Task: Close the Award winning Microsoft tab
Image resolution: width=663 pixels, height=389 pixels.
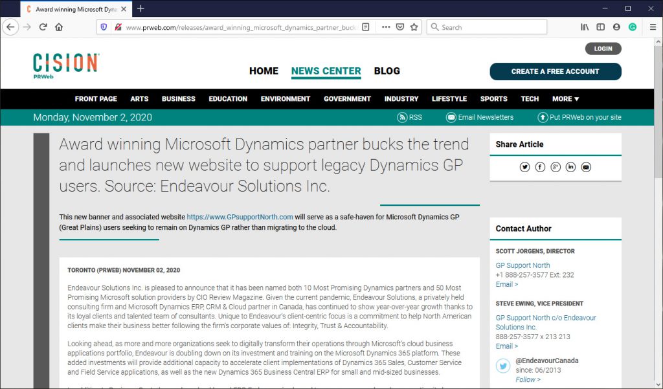Action: [x=124, y=9]
